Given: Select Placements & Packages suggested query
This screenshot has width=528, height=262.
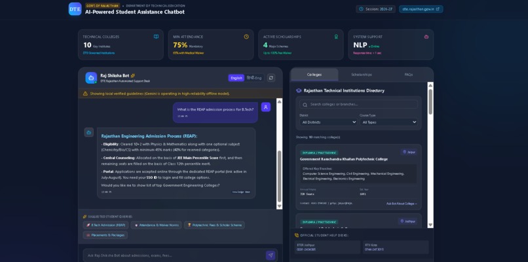Looking at the screenshot, I should pos(105,235).
